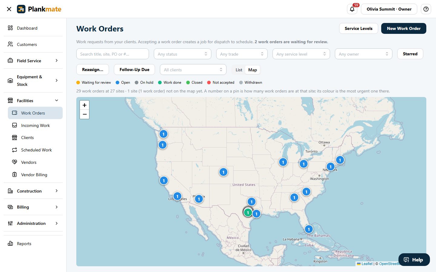Expand the Construction section chevron
The width and height of the screenshot is (436, 272).
click(57, 191)
